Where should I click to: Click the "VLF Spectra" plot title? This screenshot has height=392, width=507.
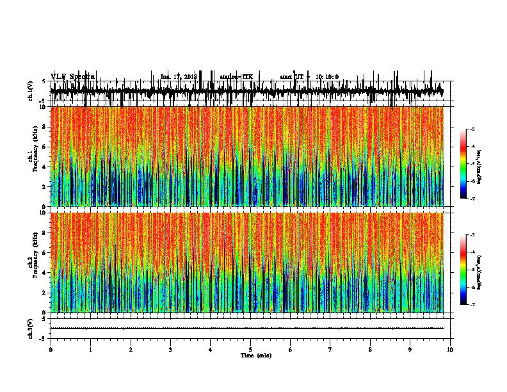(73, 77)
